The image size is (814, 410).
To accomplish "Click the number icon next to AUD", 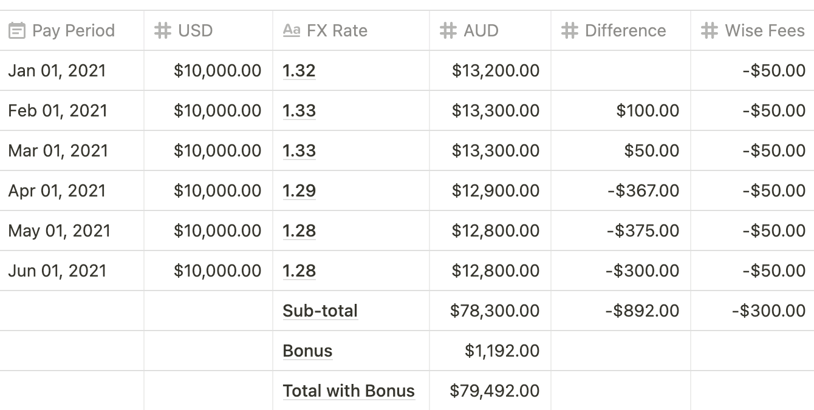I will [x=448, y=31].
